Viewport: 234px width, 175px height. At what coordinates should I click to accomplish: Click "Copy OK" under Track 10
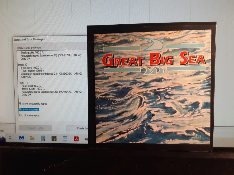(26, 77)
